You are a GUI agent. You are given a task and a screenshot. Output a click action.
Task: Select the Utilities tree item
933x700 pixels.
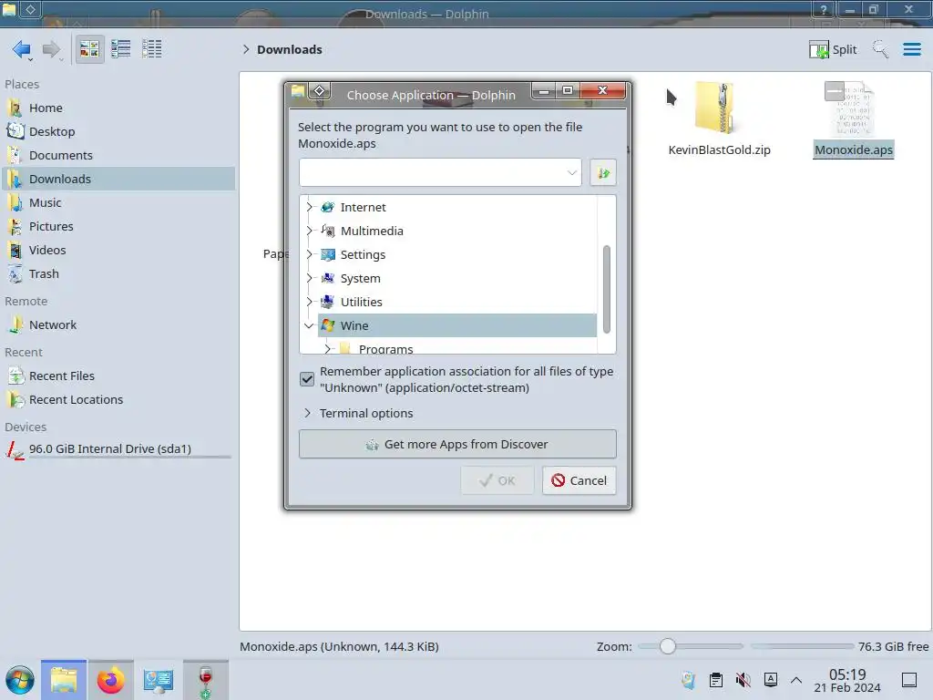tap(457, 303)
